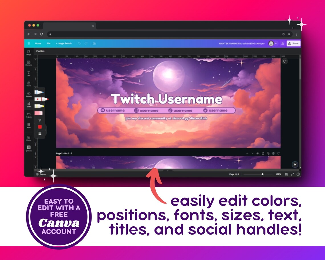Lock Page 2 using the padlock icon

pos(263,153)
